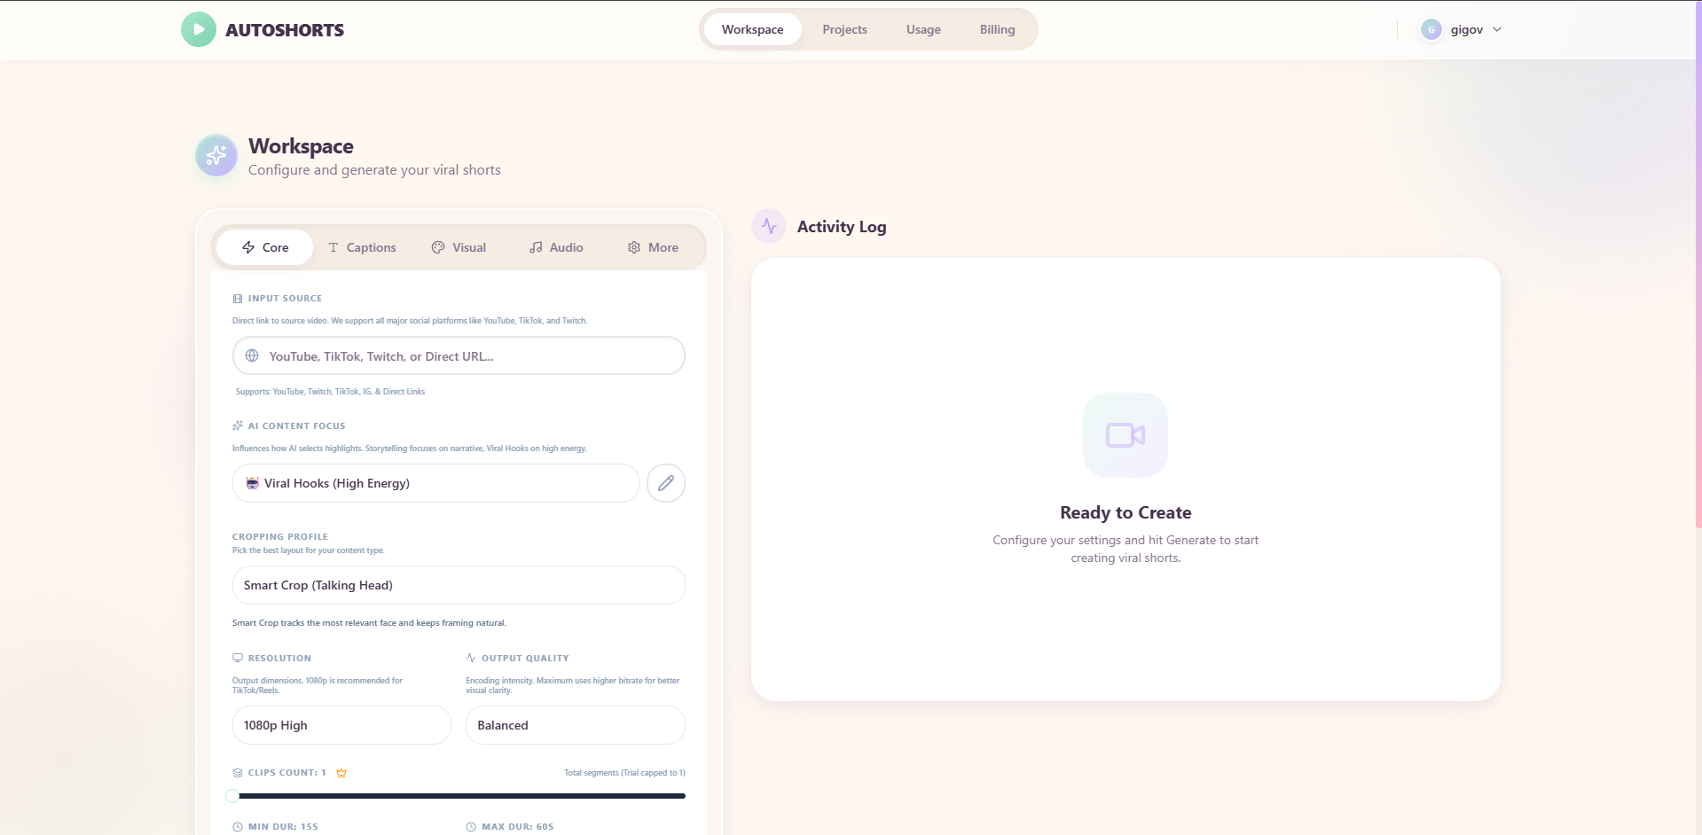Open the Resolution dropdown showing 1080p High

click(341, 724)
